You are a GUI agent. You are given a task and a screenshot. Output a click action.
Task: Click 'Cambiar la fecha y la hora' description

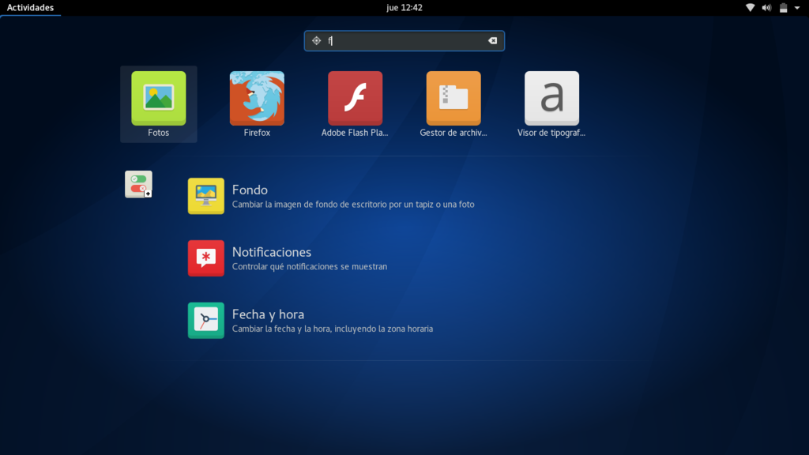pyautogui.click(x=333, y=329)
